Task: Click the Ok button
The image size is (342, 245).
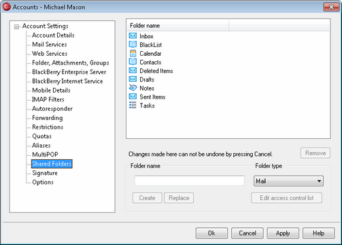Action: click(211, 233)
